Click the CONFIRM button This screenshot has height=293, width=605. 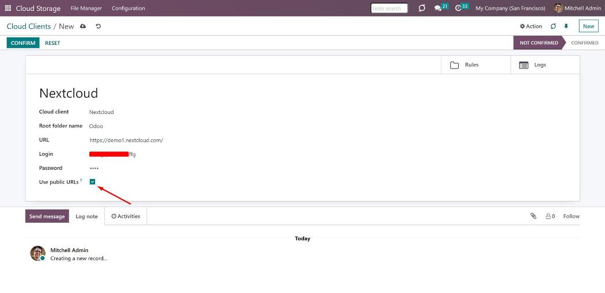click(x=23, y=43)
